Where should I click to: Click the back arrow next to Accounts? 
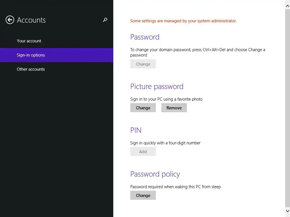coord(10,20)
